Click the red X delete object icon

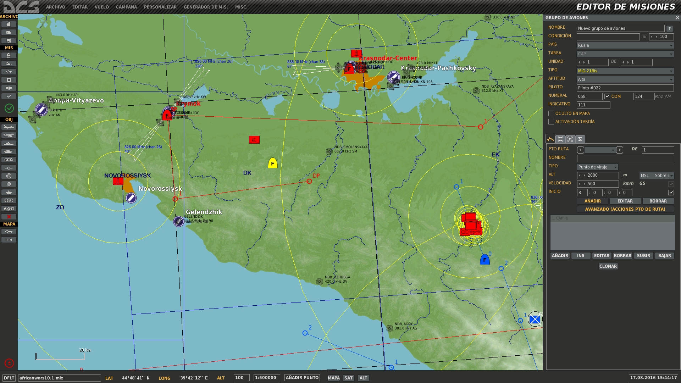point(9,217)
